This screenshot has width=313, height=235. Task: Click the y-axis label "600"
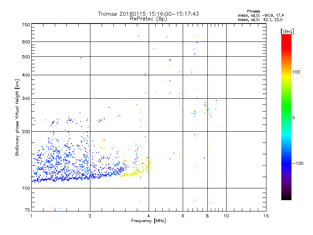tap(26, 42)
